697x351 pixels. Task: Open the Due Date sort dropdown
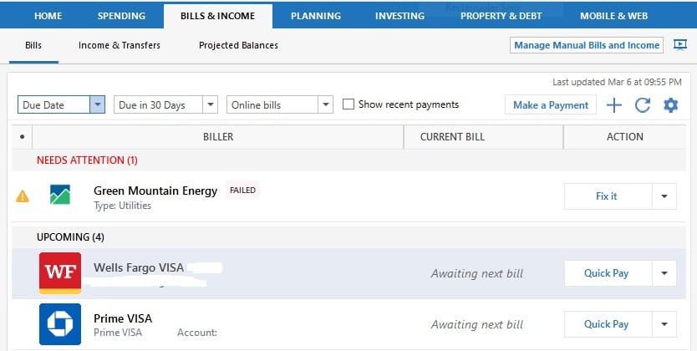[97, 105]
